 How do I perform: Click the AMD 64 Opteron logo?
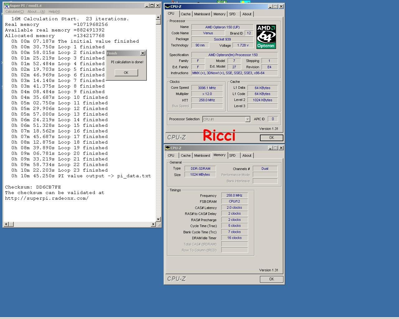(266, 37)
